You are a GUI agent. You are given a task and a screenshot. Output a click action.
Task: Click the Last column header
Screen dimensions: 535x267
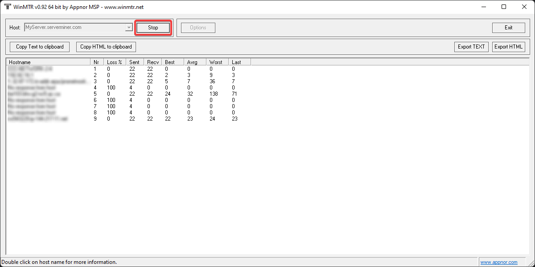point(239,62)
